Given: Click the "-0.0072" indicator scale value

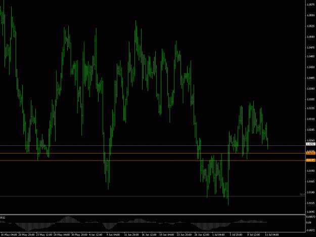Looking at the screenshot, I should coord(310,230).
